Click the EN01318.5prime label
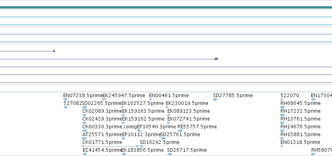Image resolution: width=332 pixels, height=156 pixels. pos(300,142)
